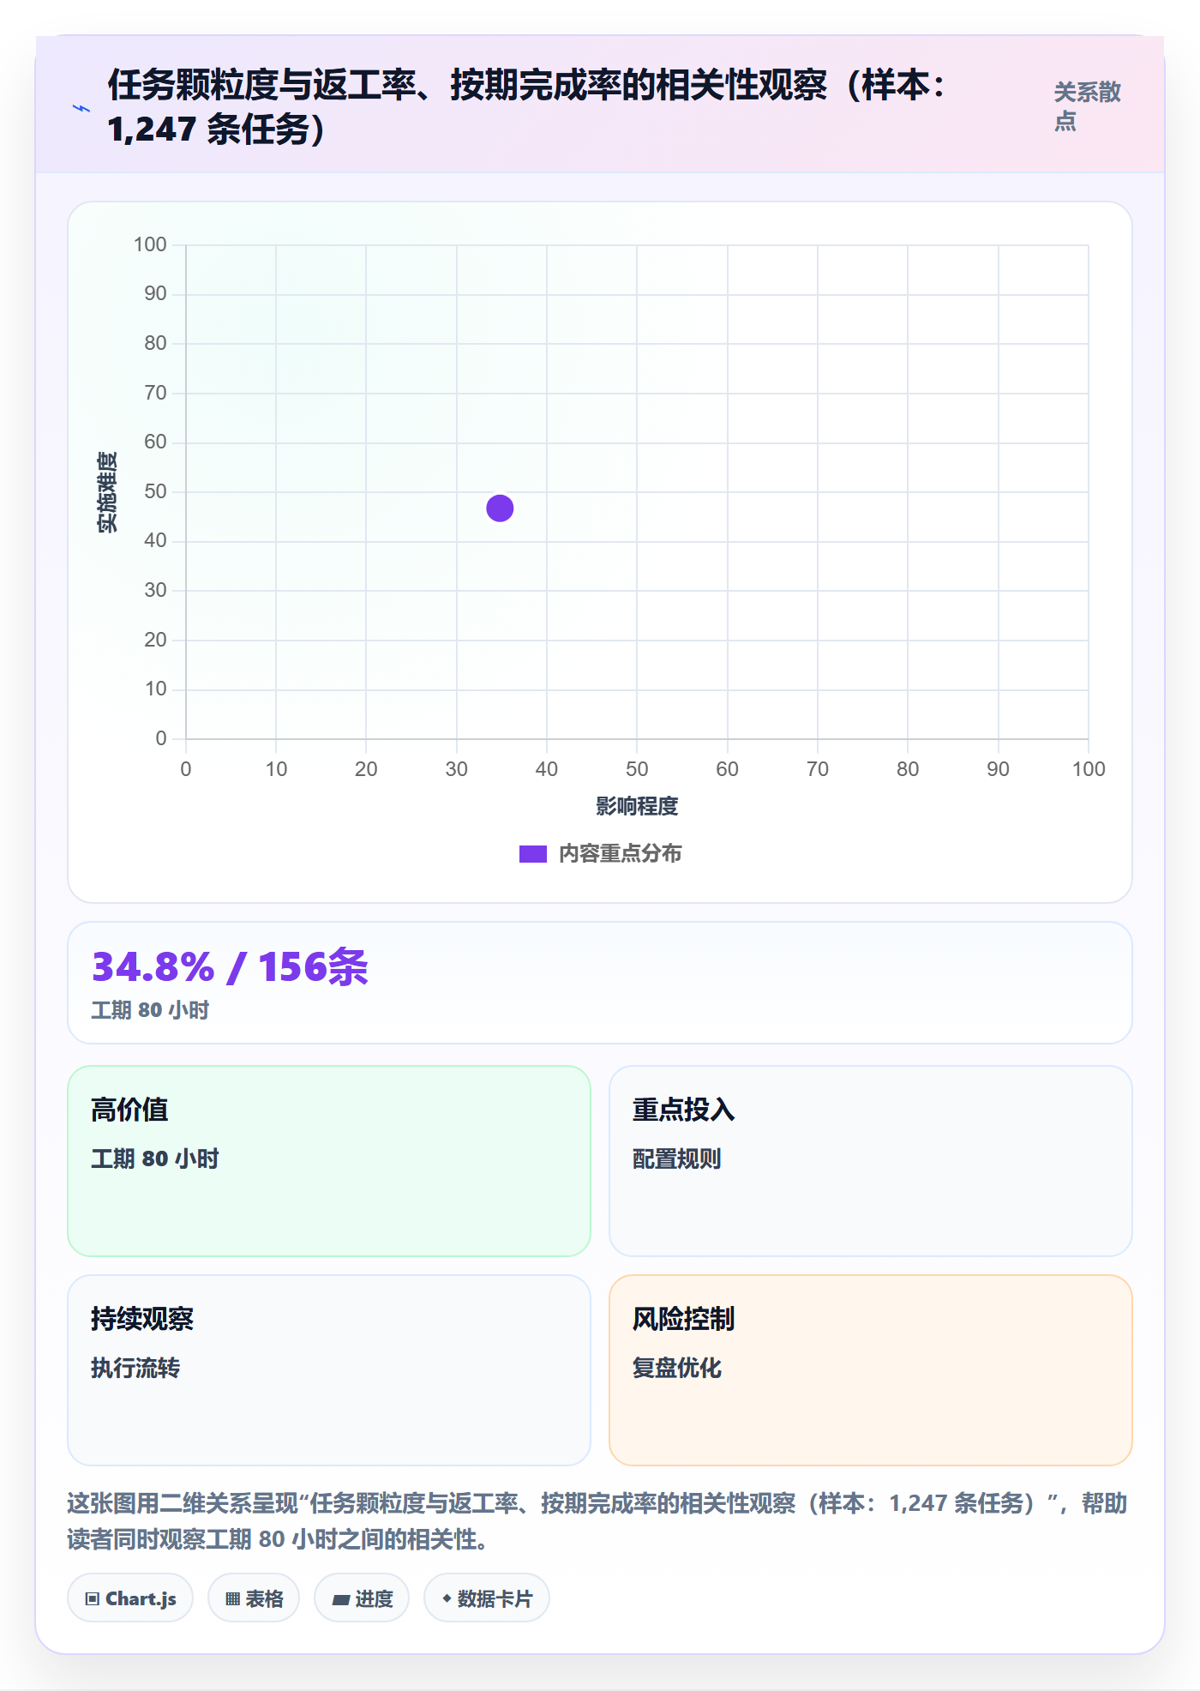
Task: Click 执行流转 text in the 持续观察 card
Action: pos(135,1368)
